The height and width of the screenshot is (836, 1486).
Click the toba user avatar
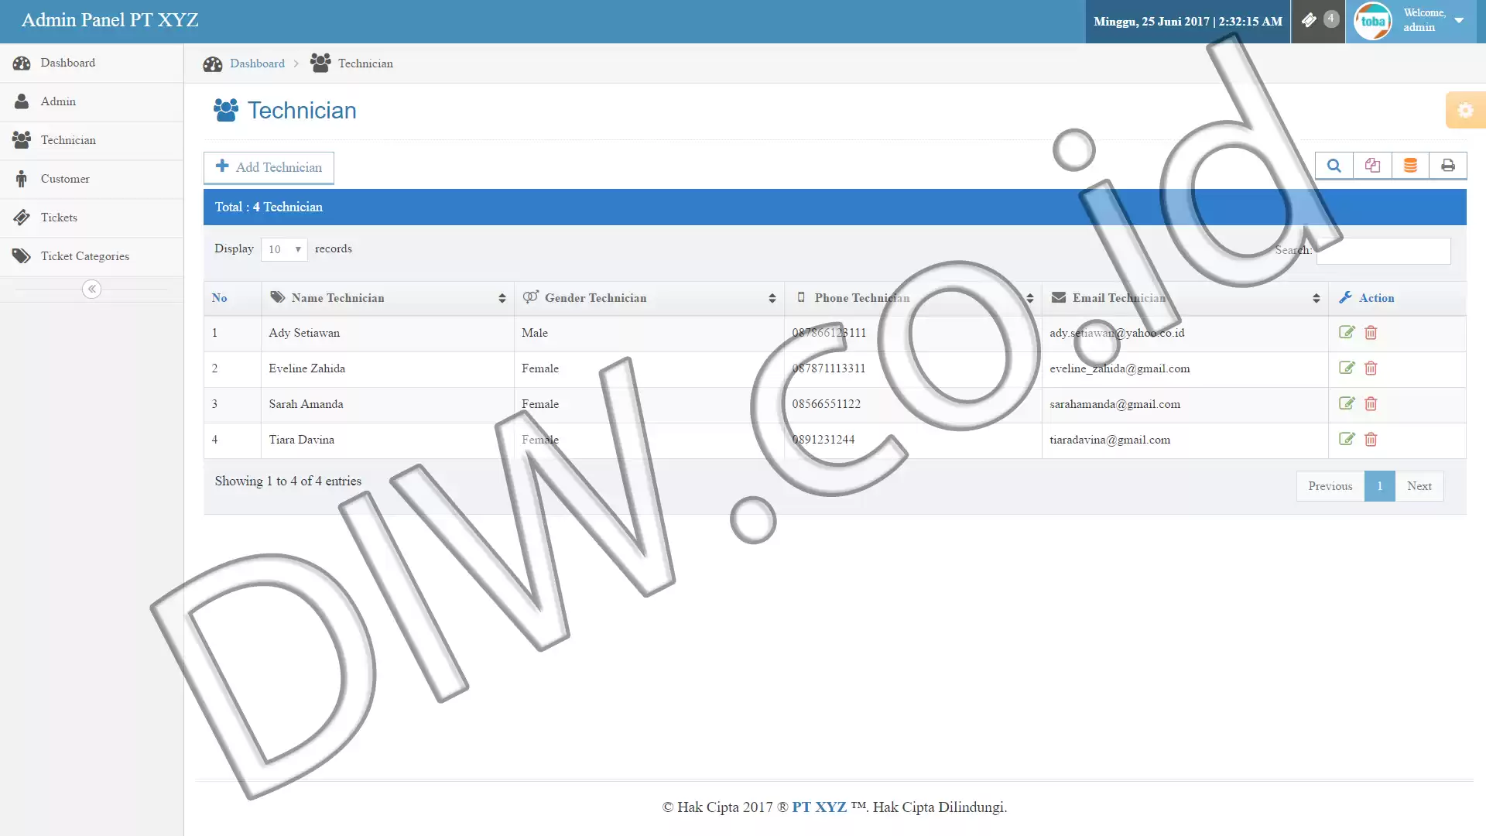point(1373,21)
